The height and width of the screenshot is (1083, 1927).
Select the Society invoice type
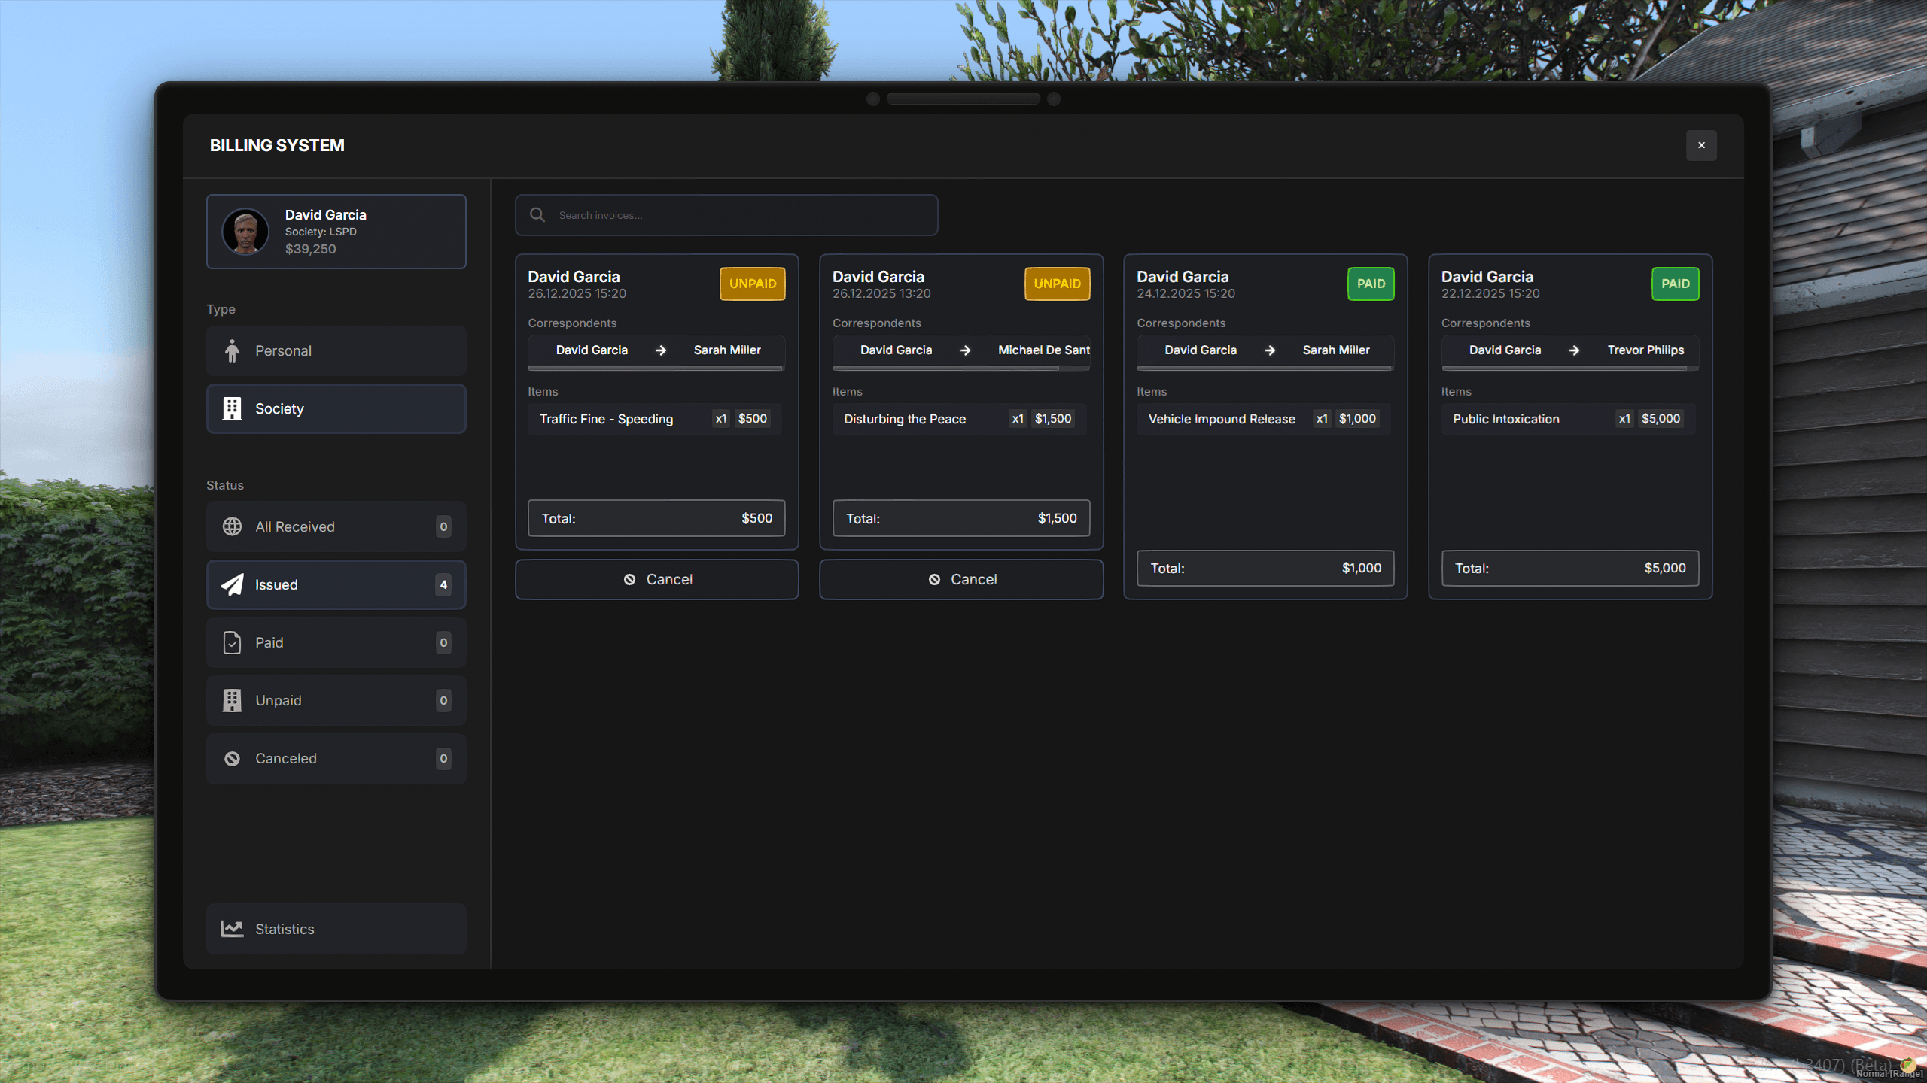(336, 408)
